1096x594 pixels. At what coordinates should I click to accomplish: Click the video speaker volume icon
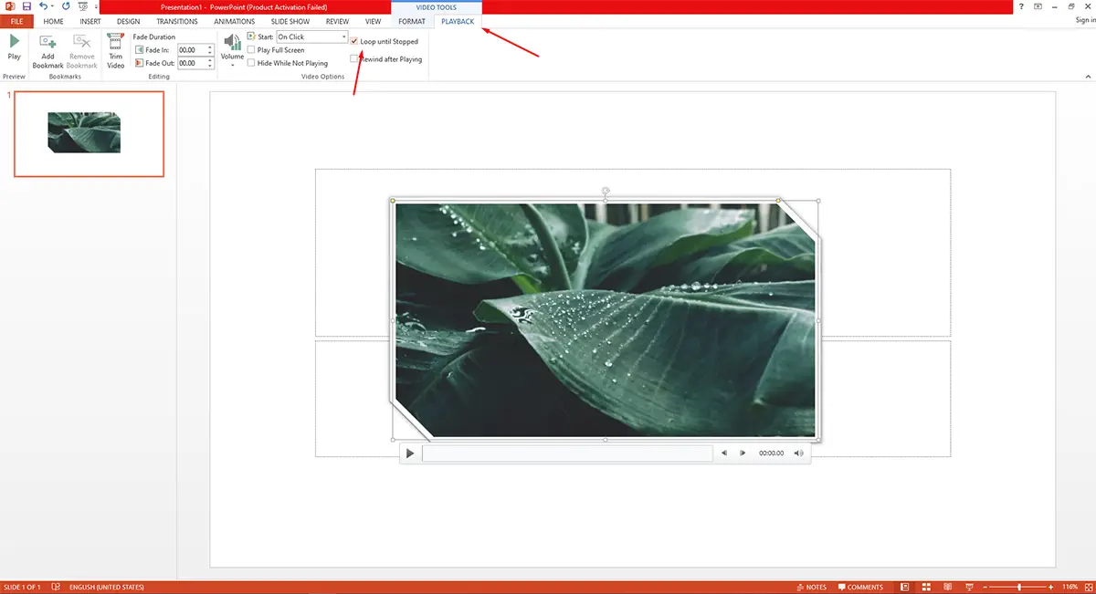(x=798, y=453)
